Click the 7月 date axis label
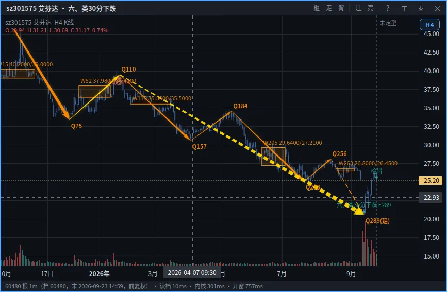The width and height of the screenshot is (447, 292). [282, 274]
